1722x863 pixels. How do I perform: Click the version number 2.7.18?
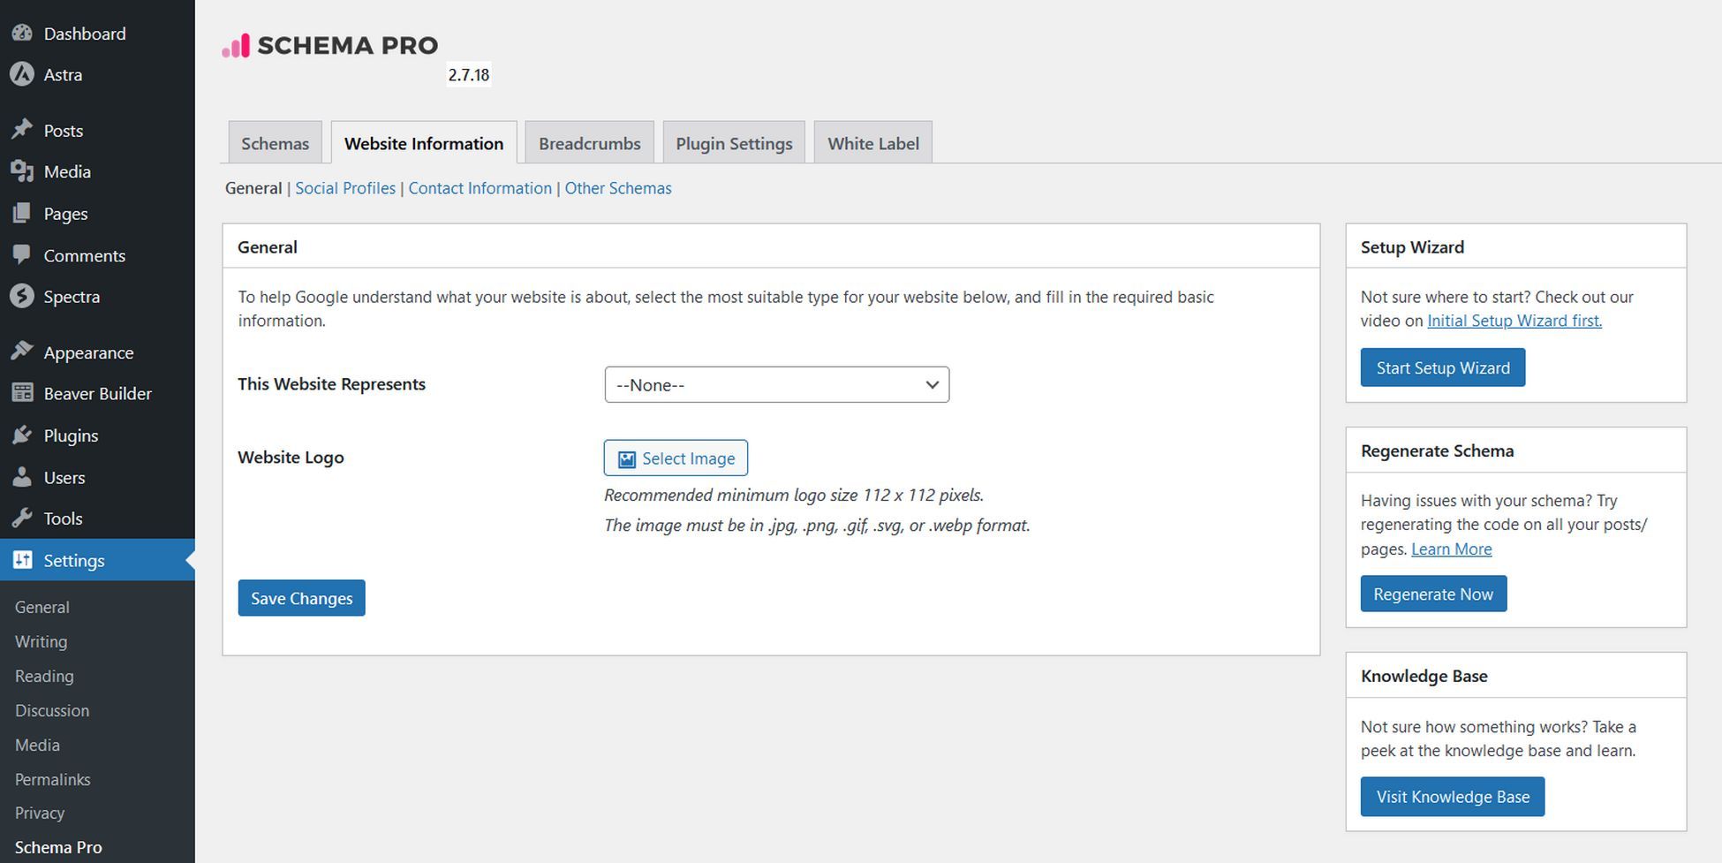[469, 75]
